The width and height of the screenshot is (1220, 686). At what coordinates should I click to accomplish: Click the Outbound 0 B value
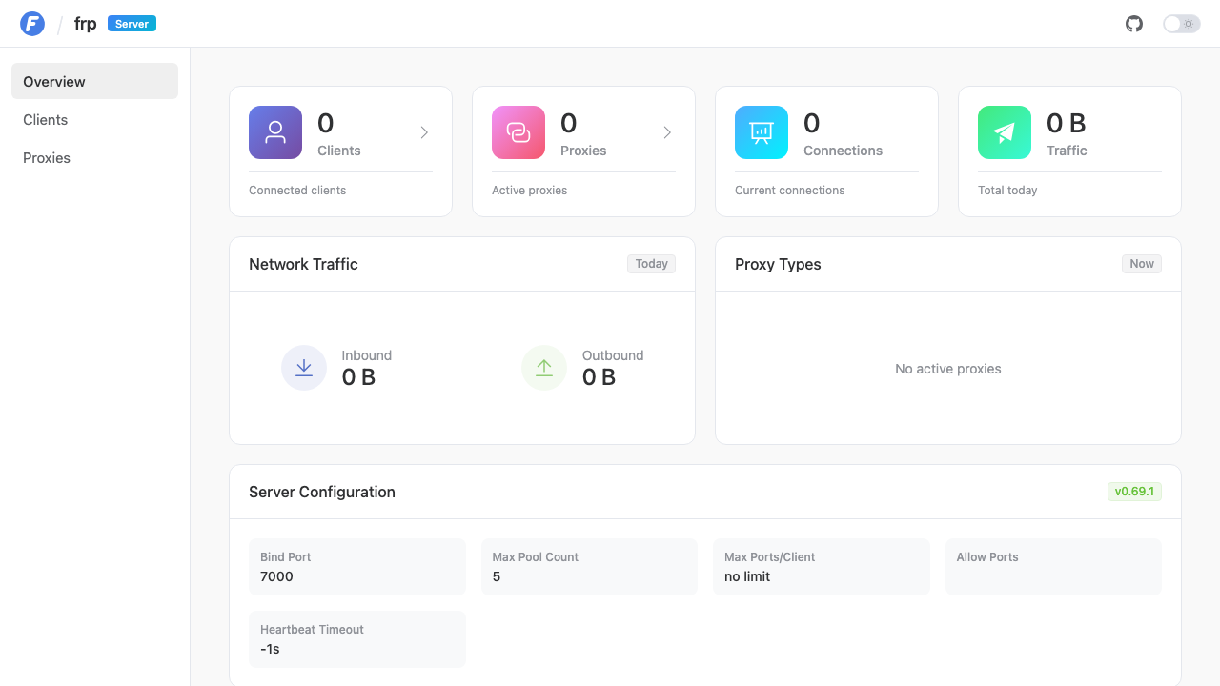click(x=599, y=377)
